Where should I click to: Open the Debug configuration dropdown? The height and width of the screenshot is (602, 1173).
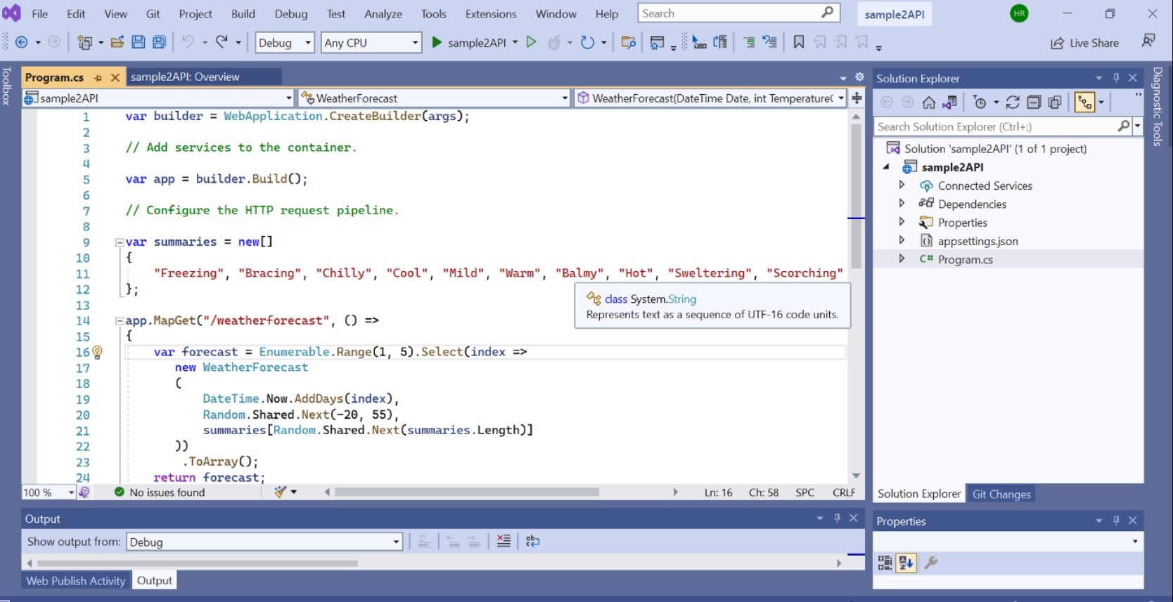click(285, 43)
